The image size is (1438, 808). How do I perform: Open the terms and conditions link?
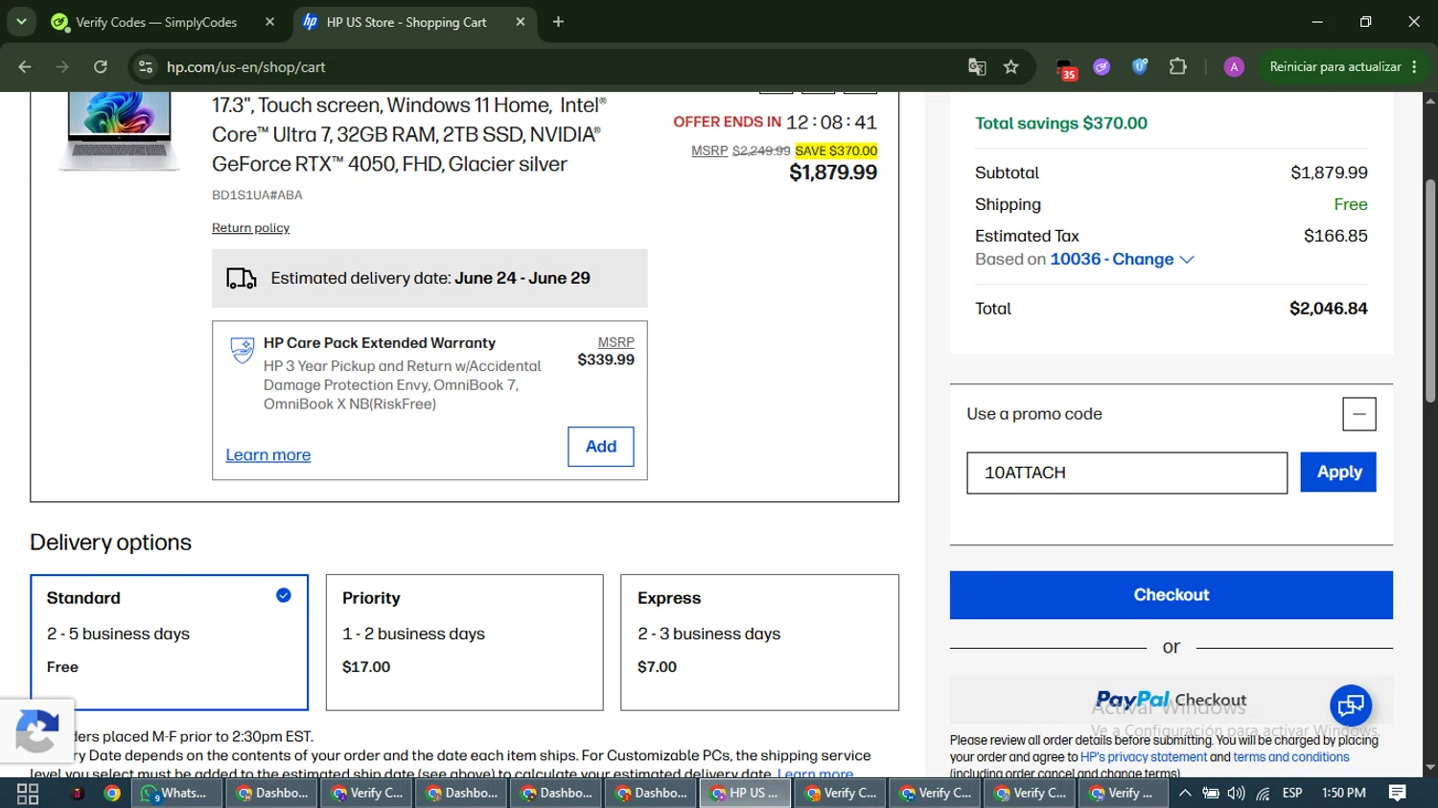pos(1290,757)
